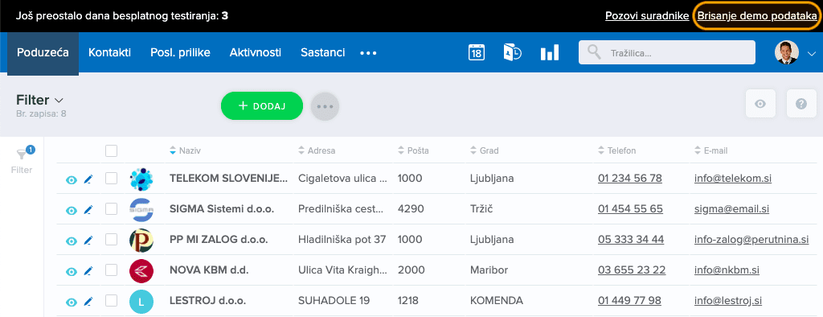This screenshot has width=823, height=317.
Task: Check the checkbox for PP MI ZALOG d.o.o.
Action: coord(111,240)
